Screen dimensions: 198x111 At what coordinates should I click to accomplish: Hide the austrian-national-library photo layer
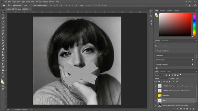(156, 105)
